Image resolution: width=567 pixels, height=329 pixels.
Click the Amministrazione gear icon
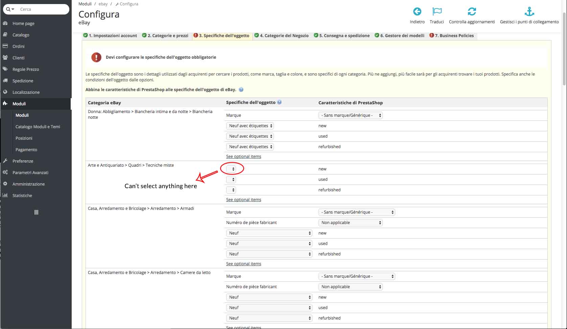click(x=5, y=184)
